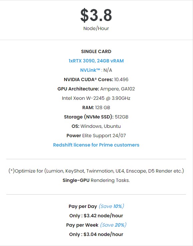The width and height of the screenshot is (193, 246).
Task: Click the Pay per Day label
Action: pyautogui.click(x=83, y=206)
